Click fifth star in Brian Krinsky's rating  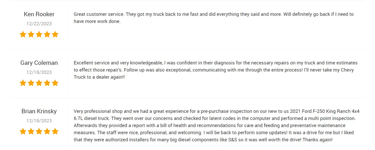[x=55, y=131]
